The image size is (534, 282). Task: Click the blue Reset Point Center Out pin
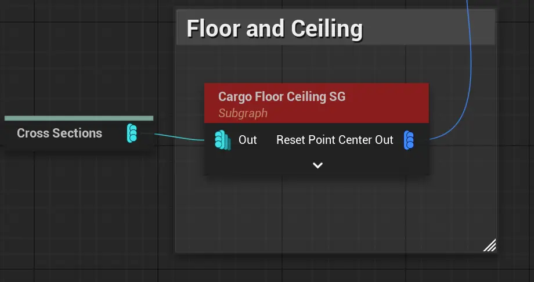tap(409, 140)
